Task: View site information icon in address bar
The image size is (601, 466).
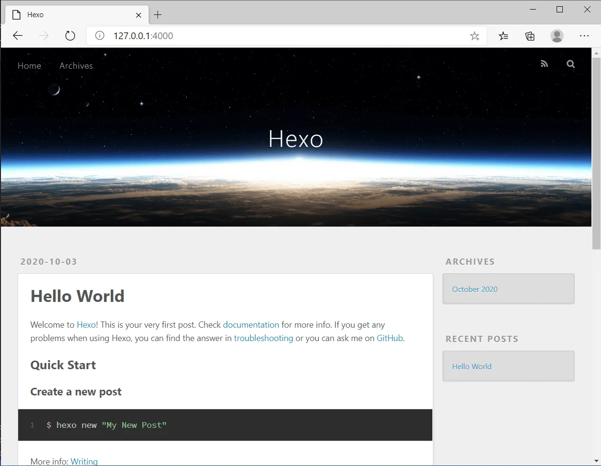Action: pos(100,36)
